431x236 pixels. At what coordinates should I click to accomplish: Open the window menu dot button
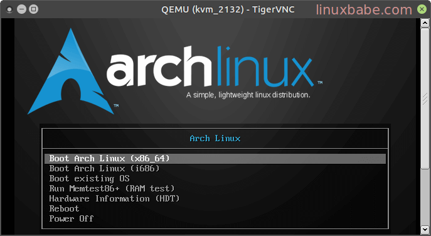pyautogui.click(x=9, y=9)
